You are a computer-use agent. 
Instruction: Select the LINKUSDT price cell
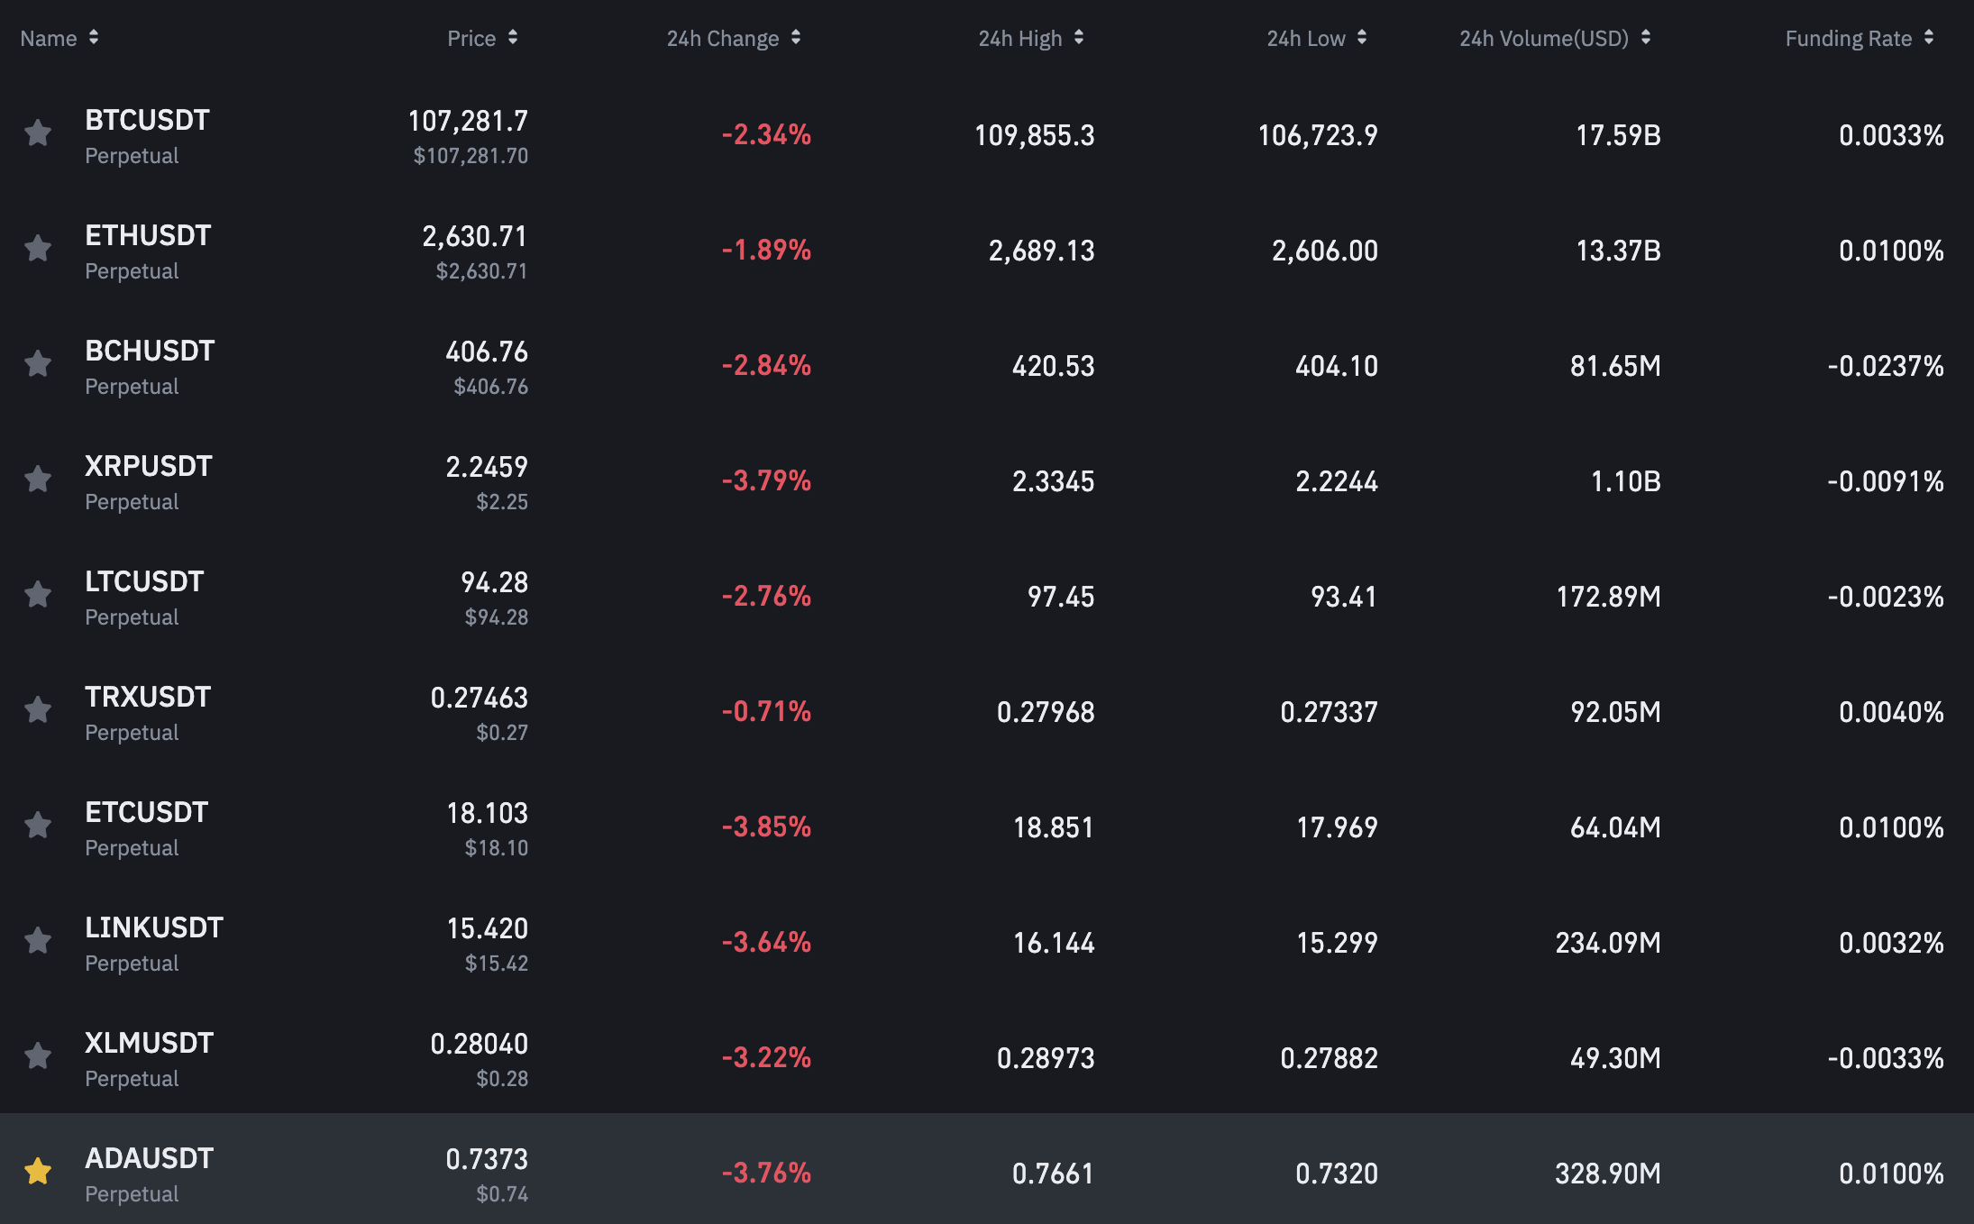[x=487, y=942]
